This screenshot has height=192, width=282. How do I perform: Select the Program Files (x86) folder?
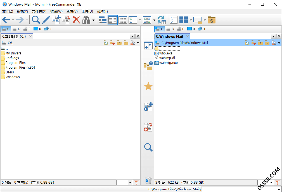click(20, 67)
